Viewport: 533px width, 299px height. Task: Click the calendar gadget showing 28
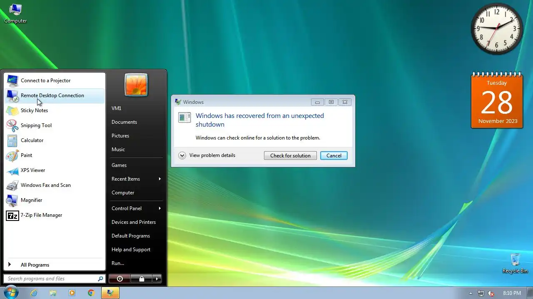coord(497,101)
